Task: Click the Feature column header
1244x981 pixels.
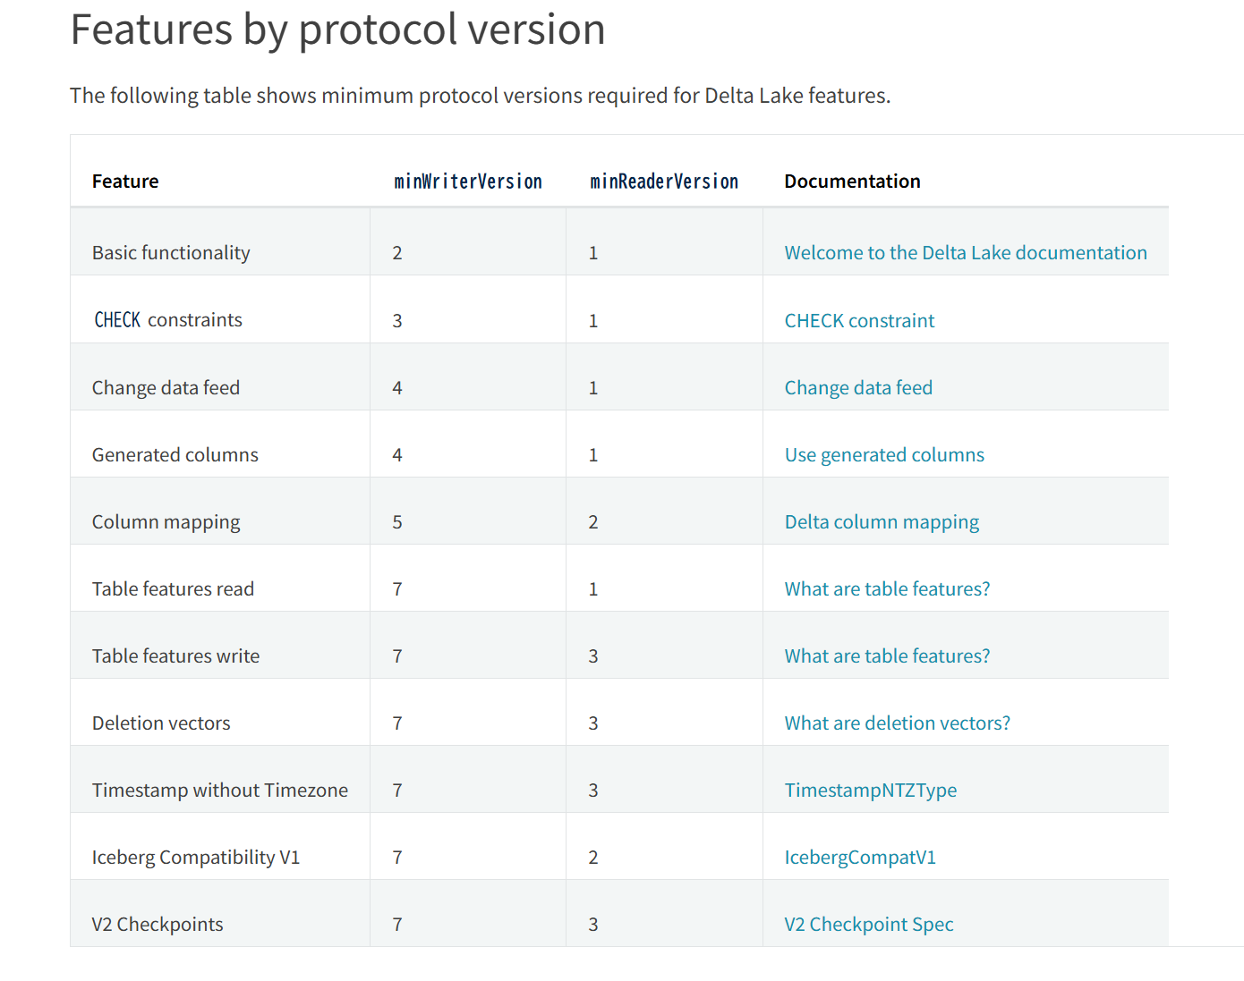Action: [x=125, y=182]
